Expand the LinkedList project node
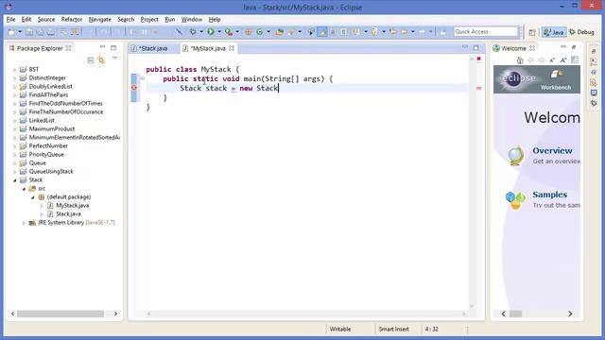This screenshot has width=605, height=340. coord(15,121)
